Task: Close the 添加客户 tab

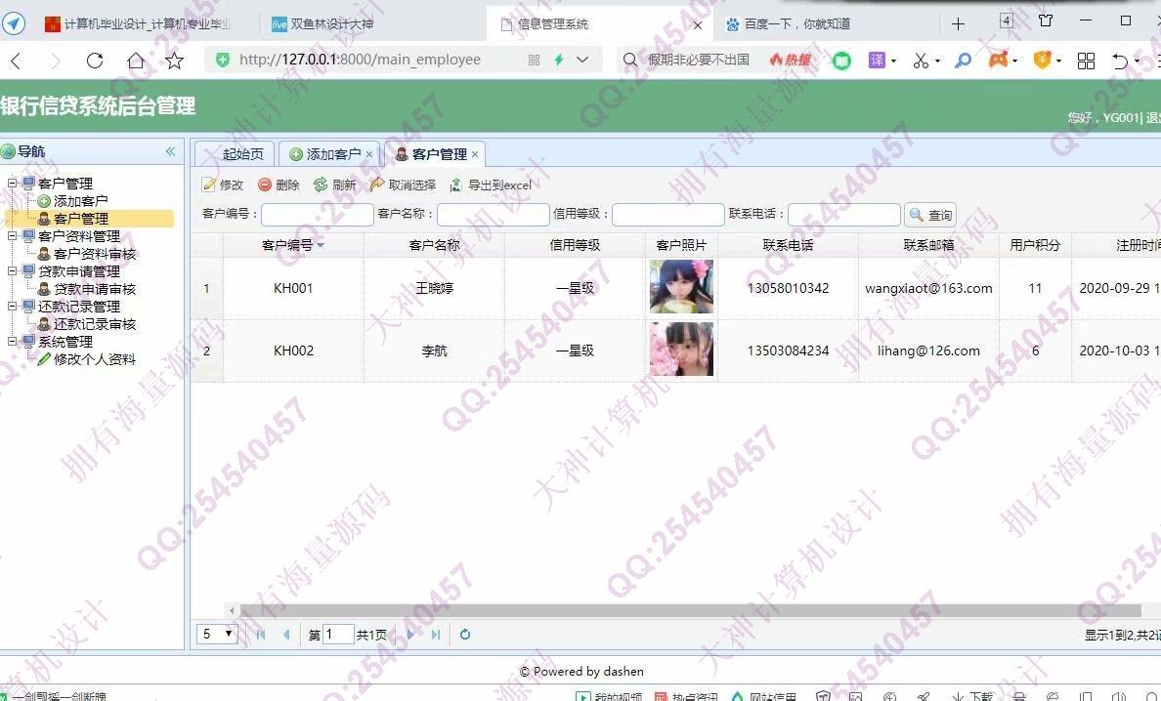Action: [x=369, y=154]
